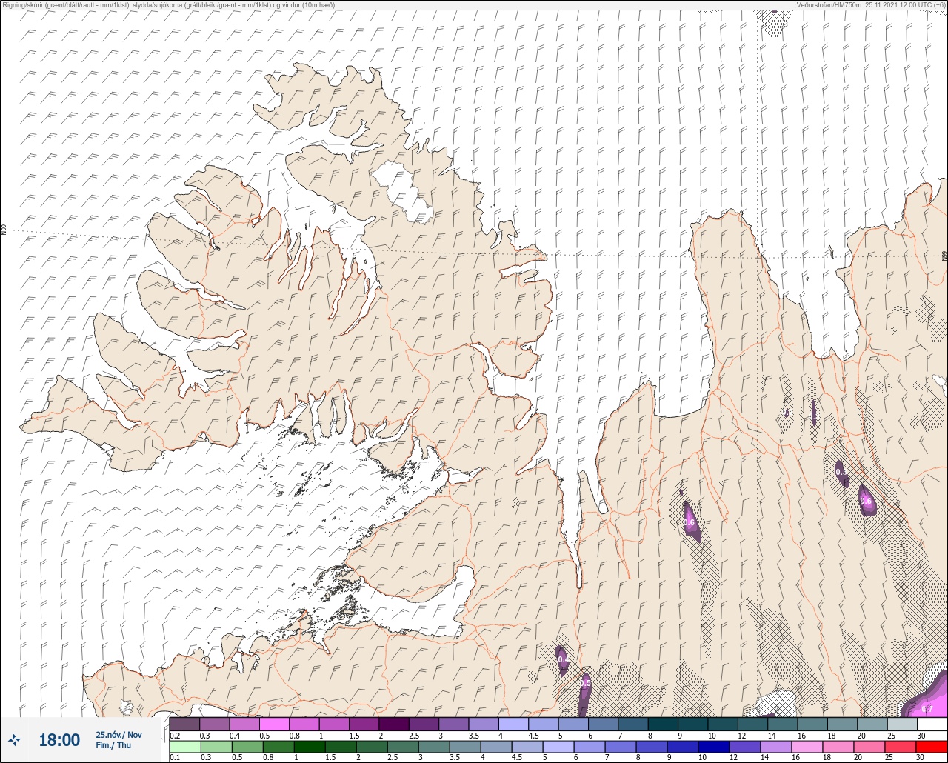Click red bottom-row legend swatch after 30
The height and width of the screenshot is (763, 948).
[x=932, y=747]
